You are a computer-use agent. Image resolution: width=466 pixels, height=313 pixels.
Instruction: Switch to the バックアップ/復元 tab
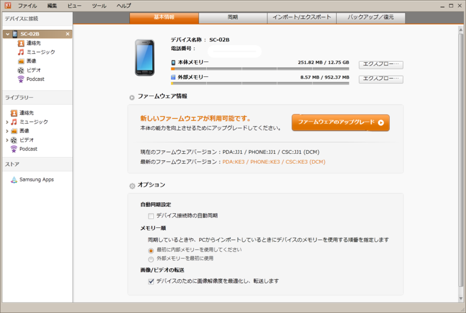point(370,17)
